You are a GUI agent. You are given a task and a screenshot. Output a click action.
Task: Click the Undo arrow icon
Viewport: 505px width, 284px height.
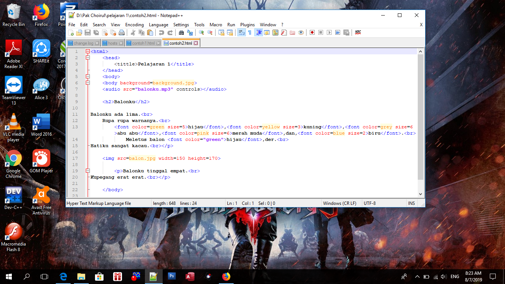[x=162, y=33]
